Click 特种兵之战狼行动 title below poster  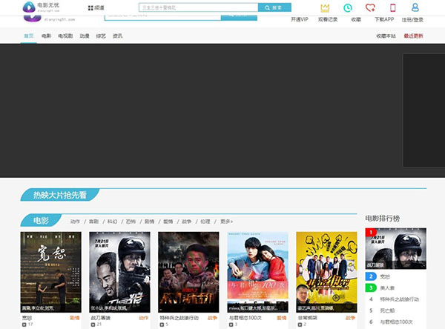pyautogui.click(x=179, y=318)
